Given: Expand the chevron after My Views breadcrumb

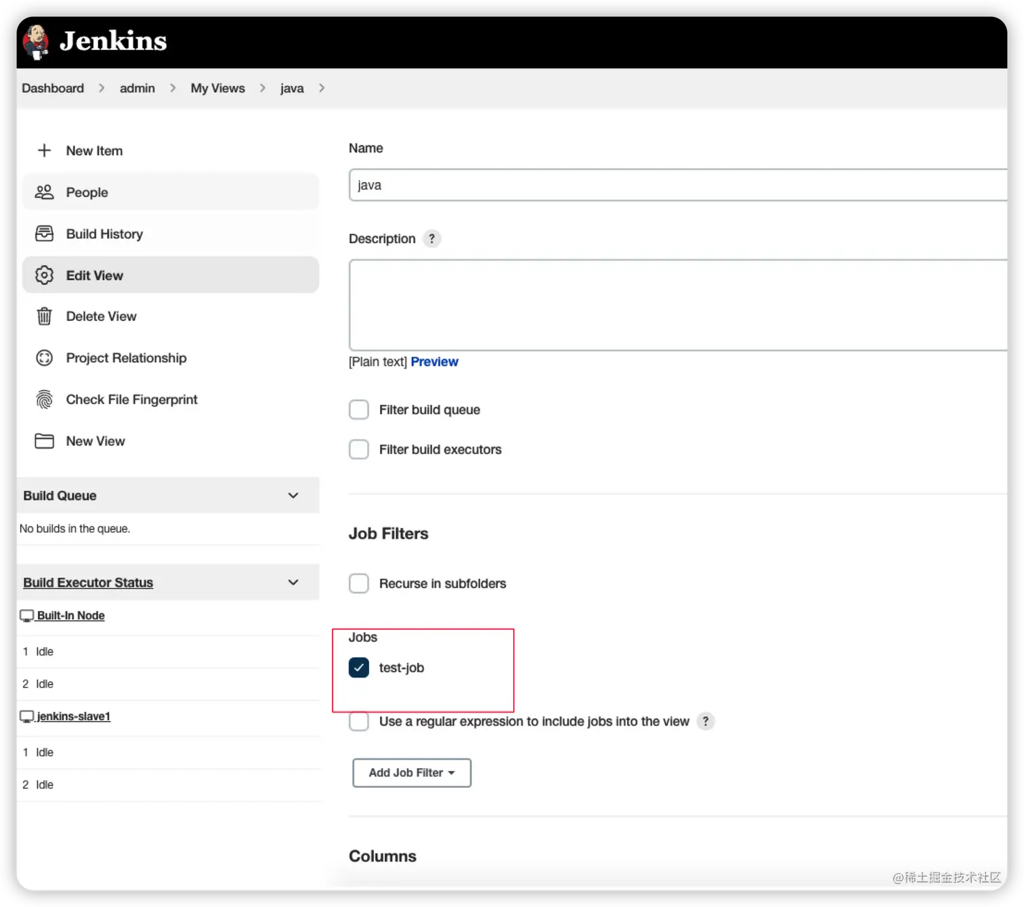Looking at the screenshot, I should (263, 88).
